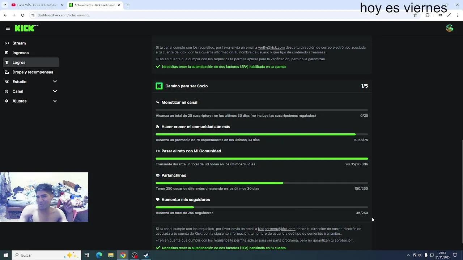Click the Monetizar mi canal progress bar

[x=262, y=110]
